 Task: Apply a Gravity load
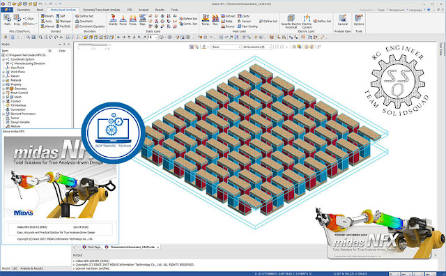point(113,20)
